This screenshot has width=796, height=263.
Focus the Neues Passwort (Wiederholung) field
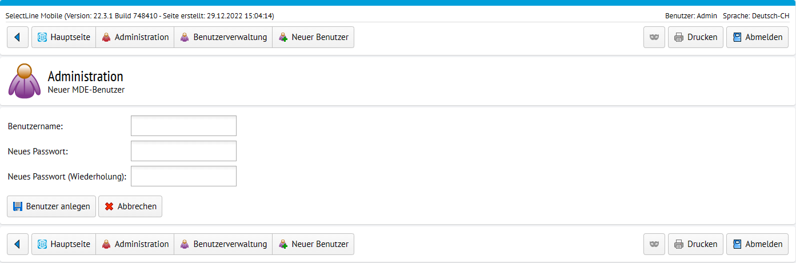[x=183, y=176]
